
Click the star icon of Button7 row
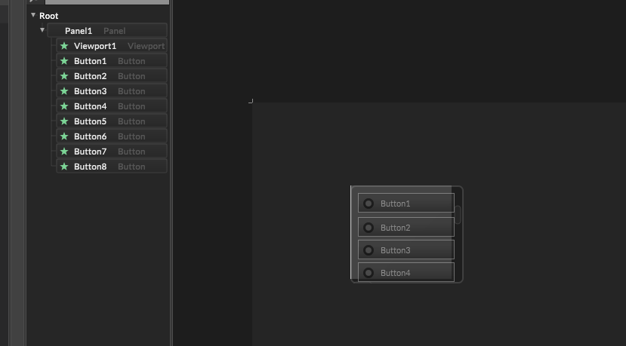pyautogui.click(x=64, y=152)
